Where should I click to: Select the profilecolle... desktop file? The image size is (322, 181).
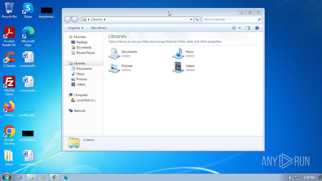(28, 111)
